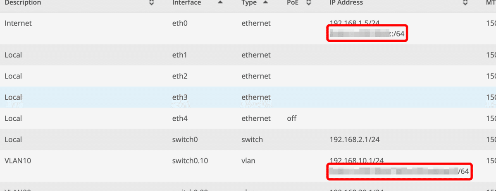The width and height of the screenshot is (496, 191).
Task: Select the switch0 interface cell
Action: [184, 140]
